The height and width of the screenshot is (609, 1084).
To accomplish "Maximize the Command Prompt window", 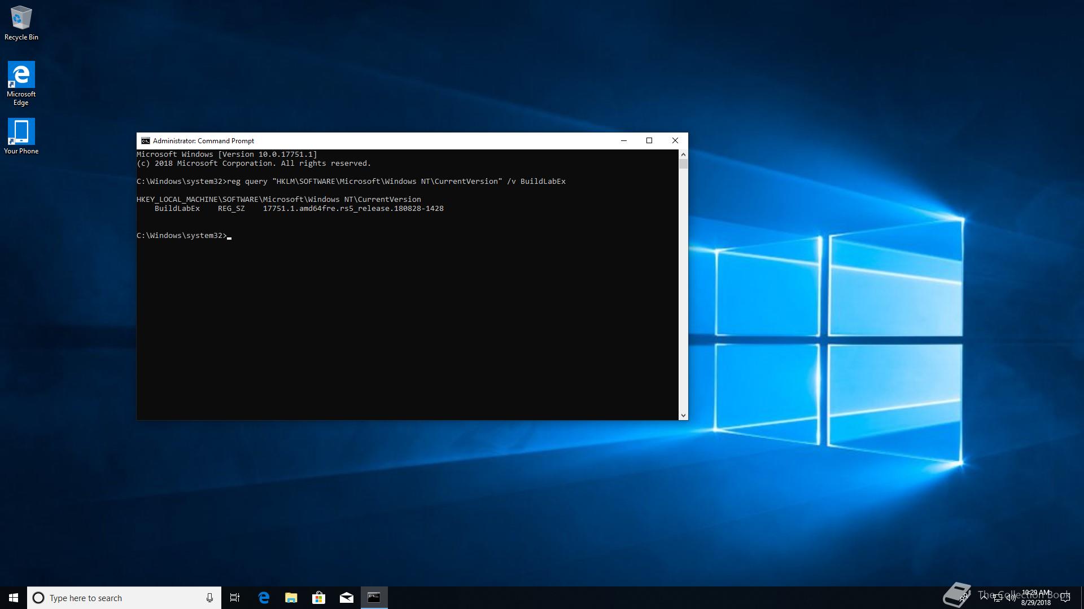I will (649, 141).
